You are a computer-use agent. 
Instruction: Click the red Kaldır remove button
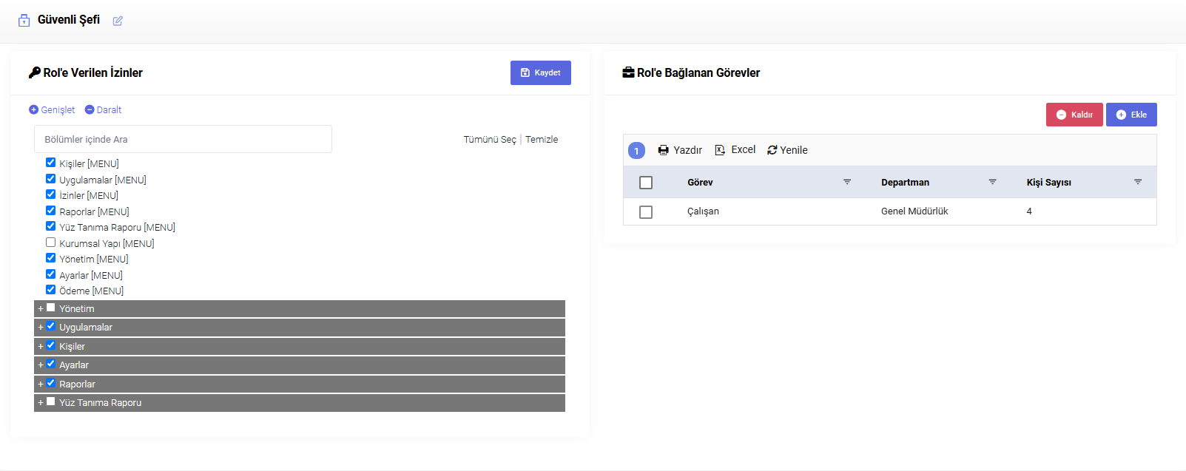tap(1074, 115)
